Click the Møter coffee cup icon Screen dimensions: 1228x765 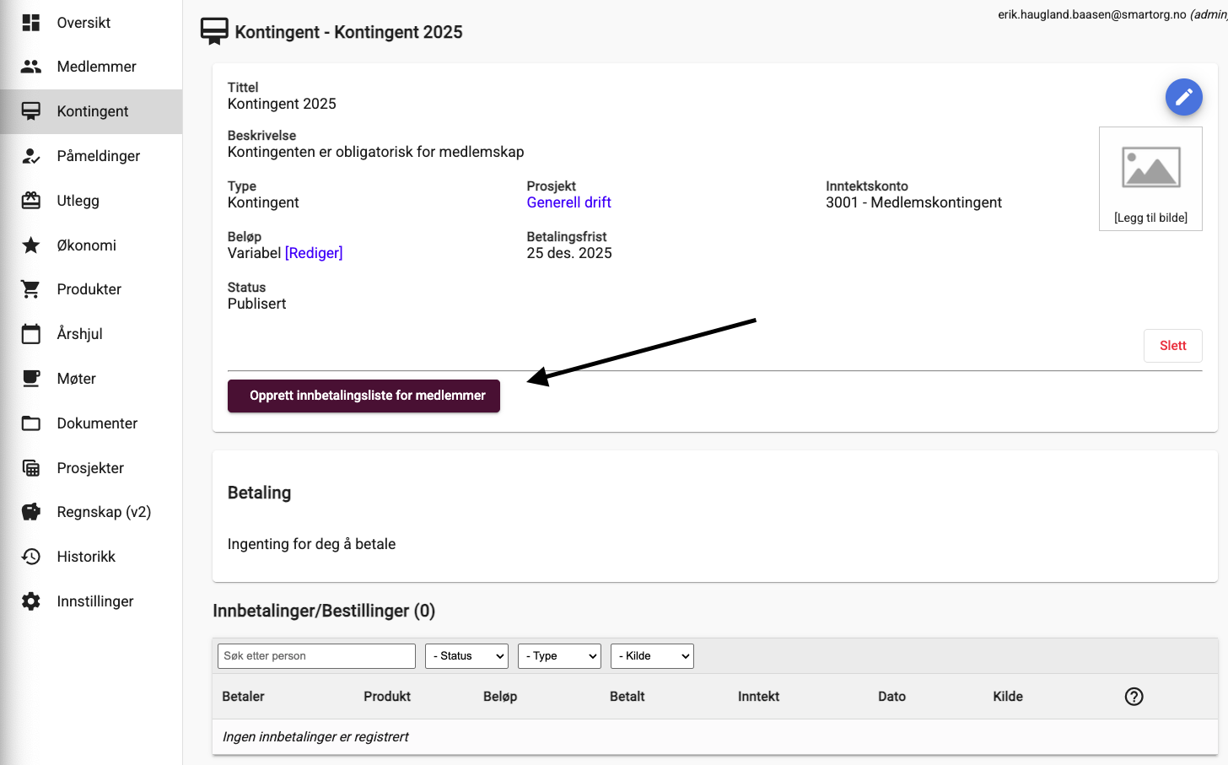(31, 379)
